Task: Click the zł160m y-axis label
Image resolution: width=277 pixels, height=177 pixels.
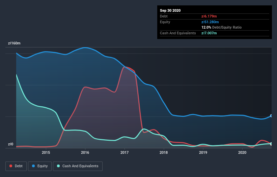Action: [x=14, y=43]
